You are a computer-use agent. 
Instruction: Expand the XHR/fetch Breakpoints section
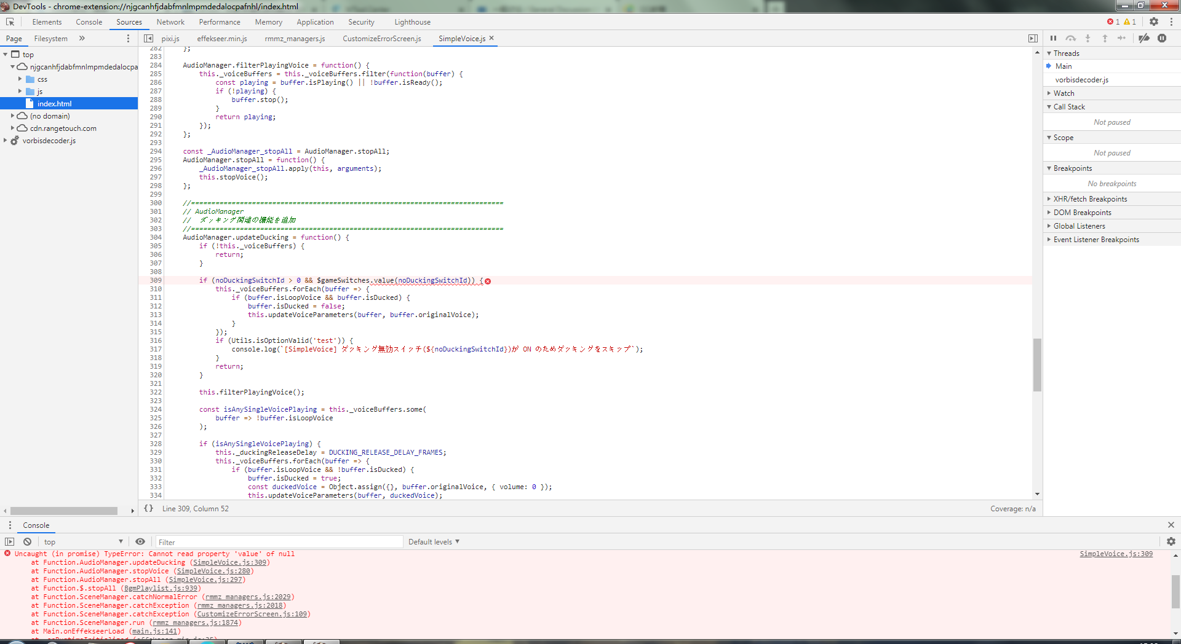point(1090,199)
